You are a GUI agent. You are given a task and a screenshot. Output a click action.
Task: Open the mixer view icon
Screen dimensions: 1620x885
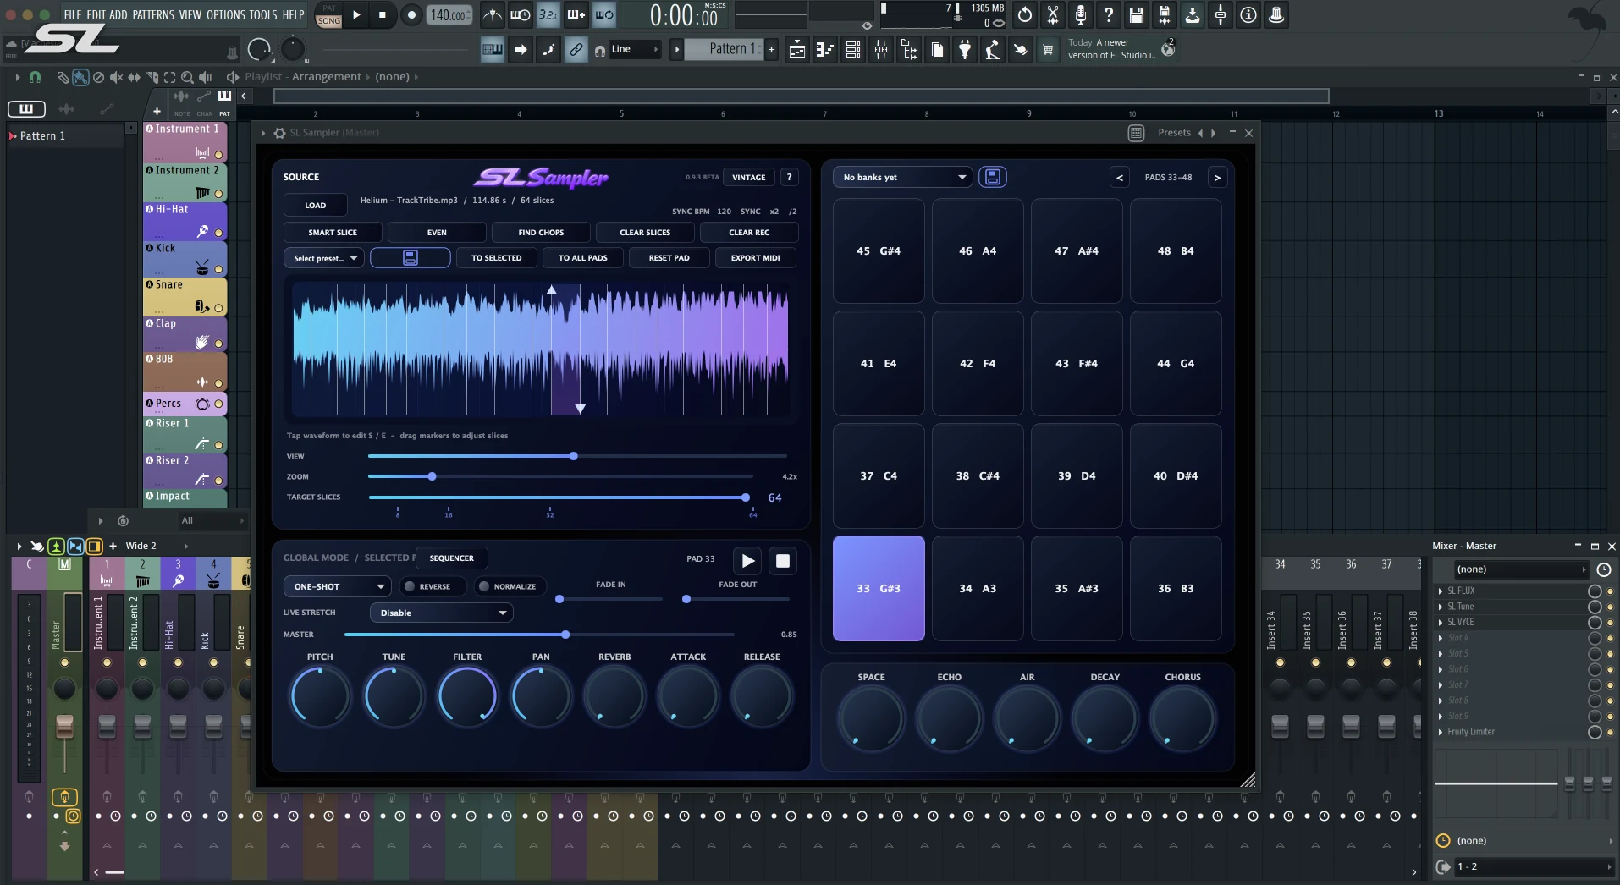881,50
